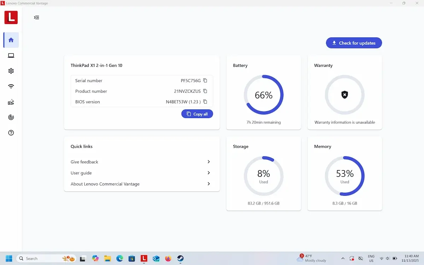
Task: Open the Device laptop page
Action: (x=11, y=55)
